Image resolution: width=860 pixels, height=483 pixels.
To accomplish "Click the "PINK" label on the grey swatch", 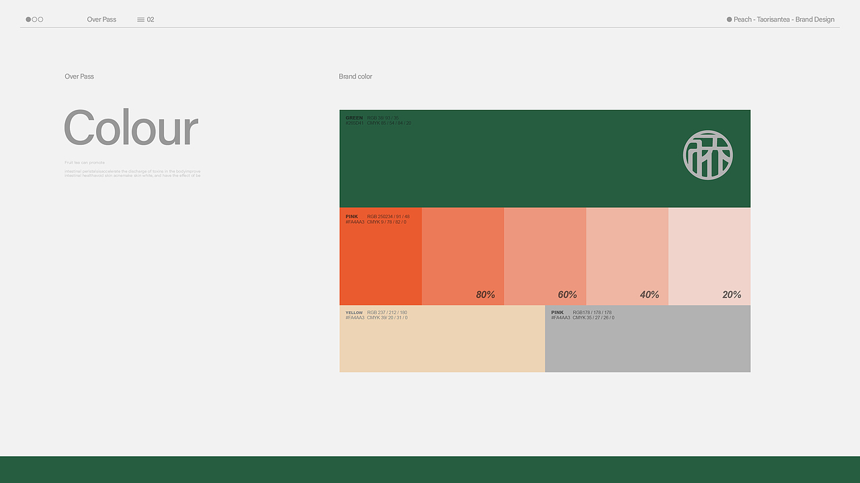I will (558, 313).
